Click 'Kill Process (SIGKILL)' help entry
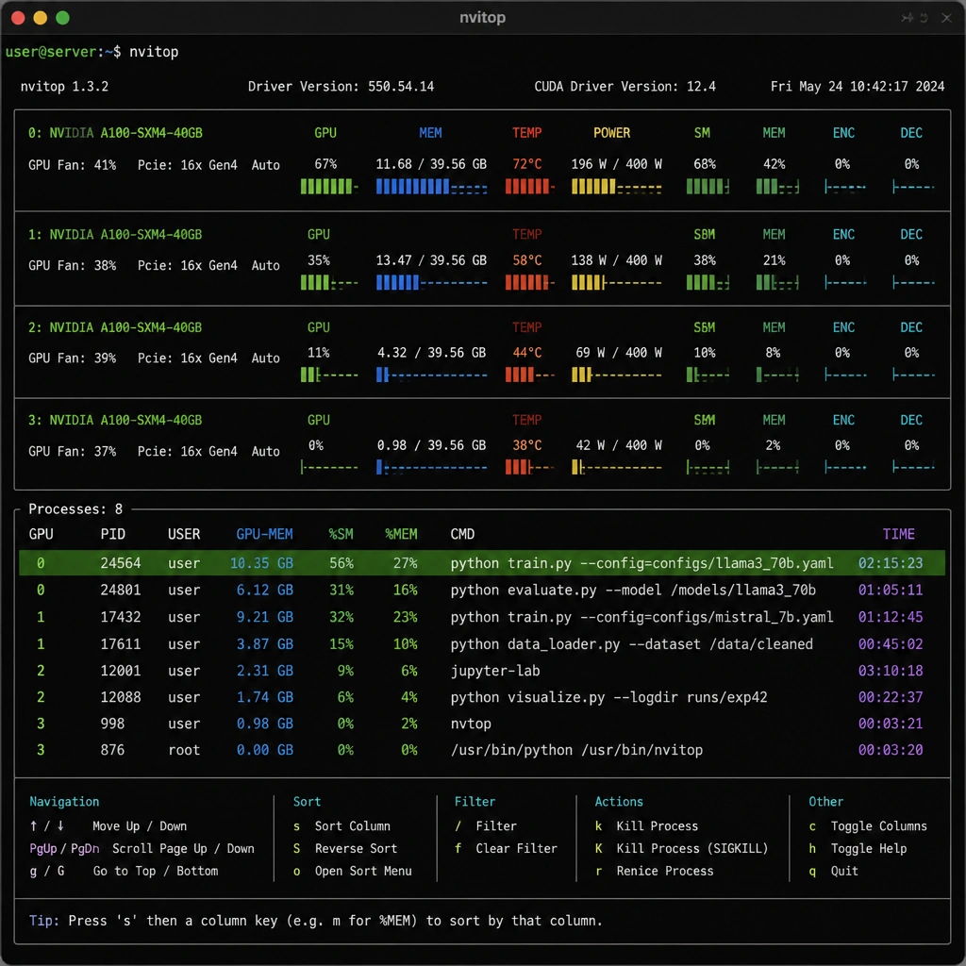 click(692, 848)
